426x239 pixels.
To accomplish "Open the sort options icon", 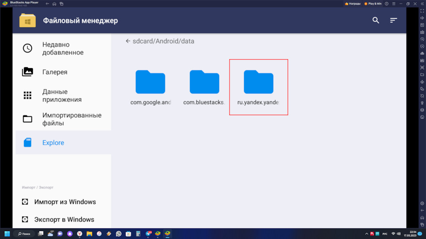I will point(394,20).
